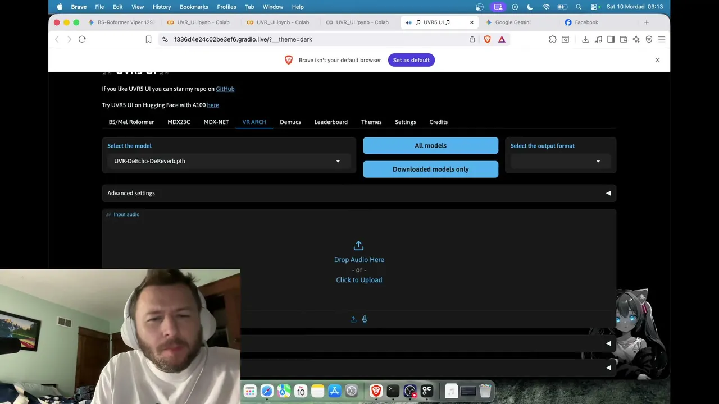719x404 pixels.
Task: Toggle the browser sidebar panel icon
Action: [x=611, y=39]
